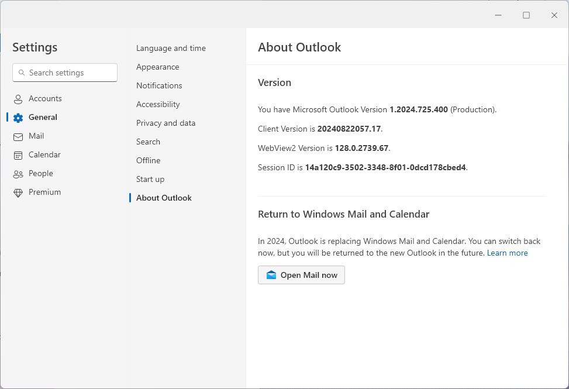The height and width of the screenshot is (389, 569).
Task: Click the Calendar icon in sidebar
Action: click(18, 156)
